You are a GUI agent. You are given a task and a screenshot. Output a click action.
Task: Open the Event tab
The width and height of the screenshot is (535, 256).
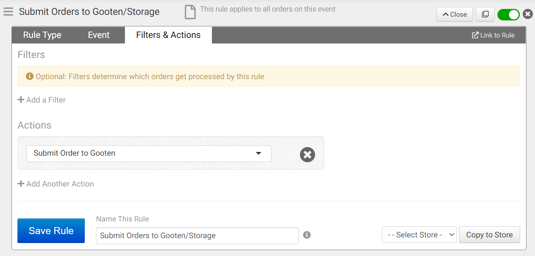point(99,35)
